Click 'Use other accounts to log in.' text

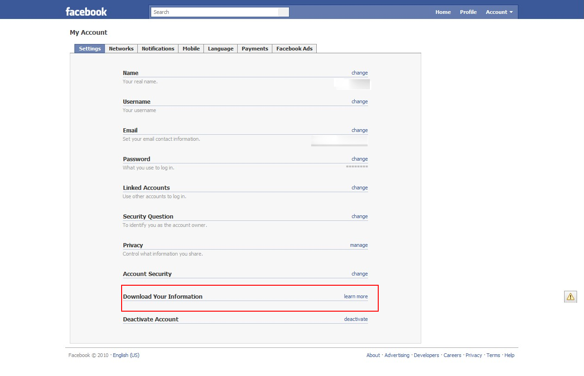[154, 196]
